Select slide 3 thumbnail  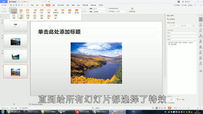tap(16, 56)
